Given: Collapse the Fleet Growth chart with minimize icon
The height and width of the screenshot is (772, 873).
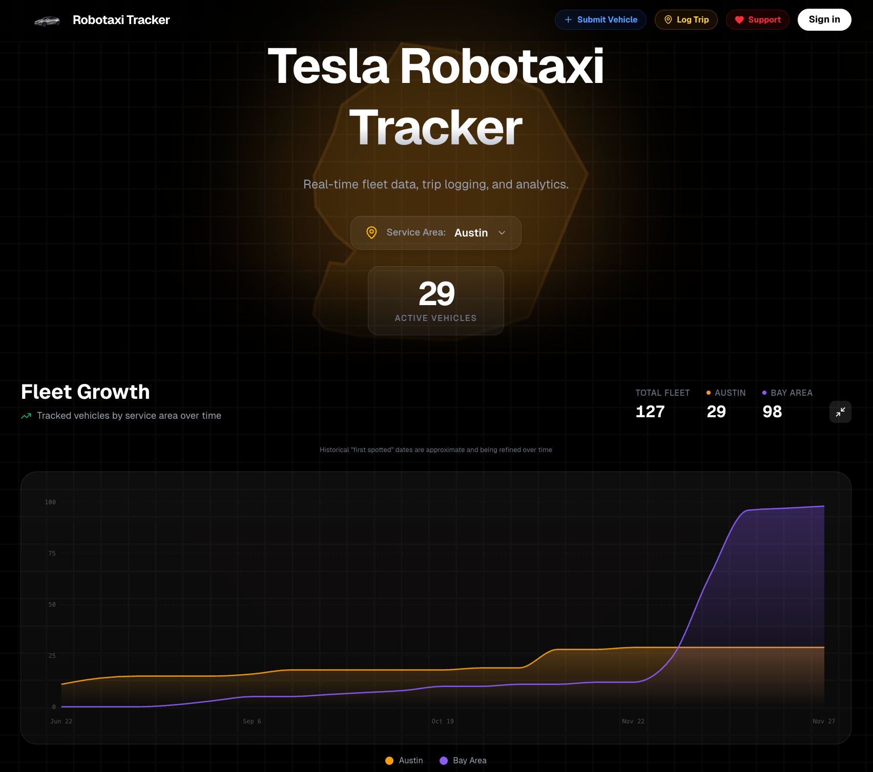Looking at the screenshot, I should 840,412.
